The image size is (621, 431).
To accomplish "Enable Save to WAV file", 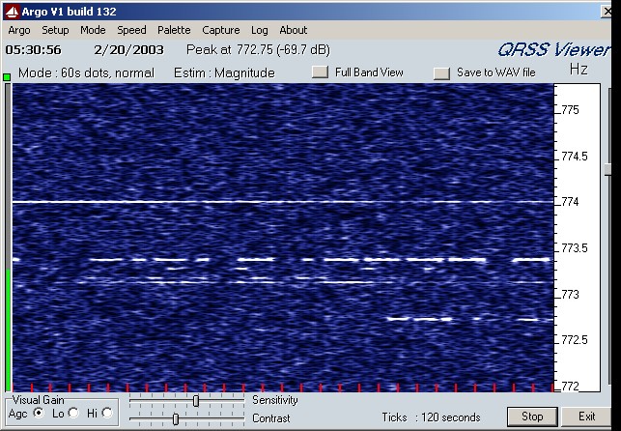I will pyautogui.click(x=441, y=73).
